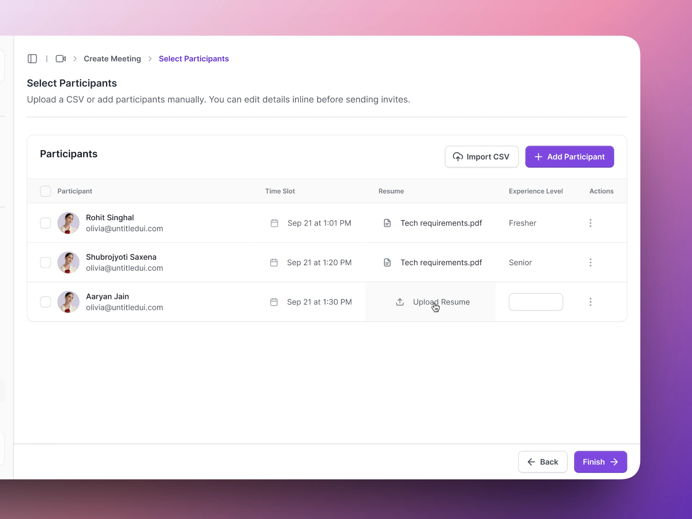Click the empty Experience Level field
692x519 pixels.
[536, 302]
